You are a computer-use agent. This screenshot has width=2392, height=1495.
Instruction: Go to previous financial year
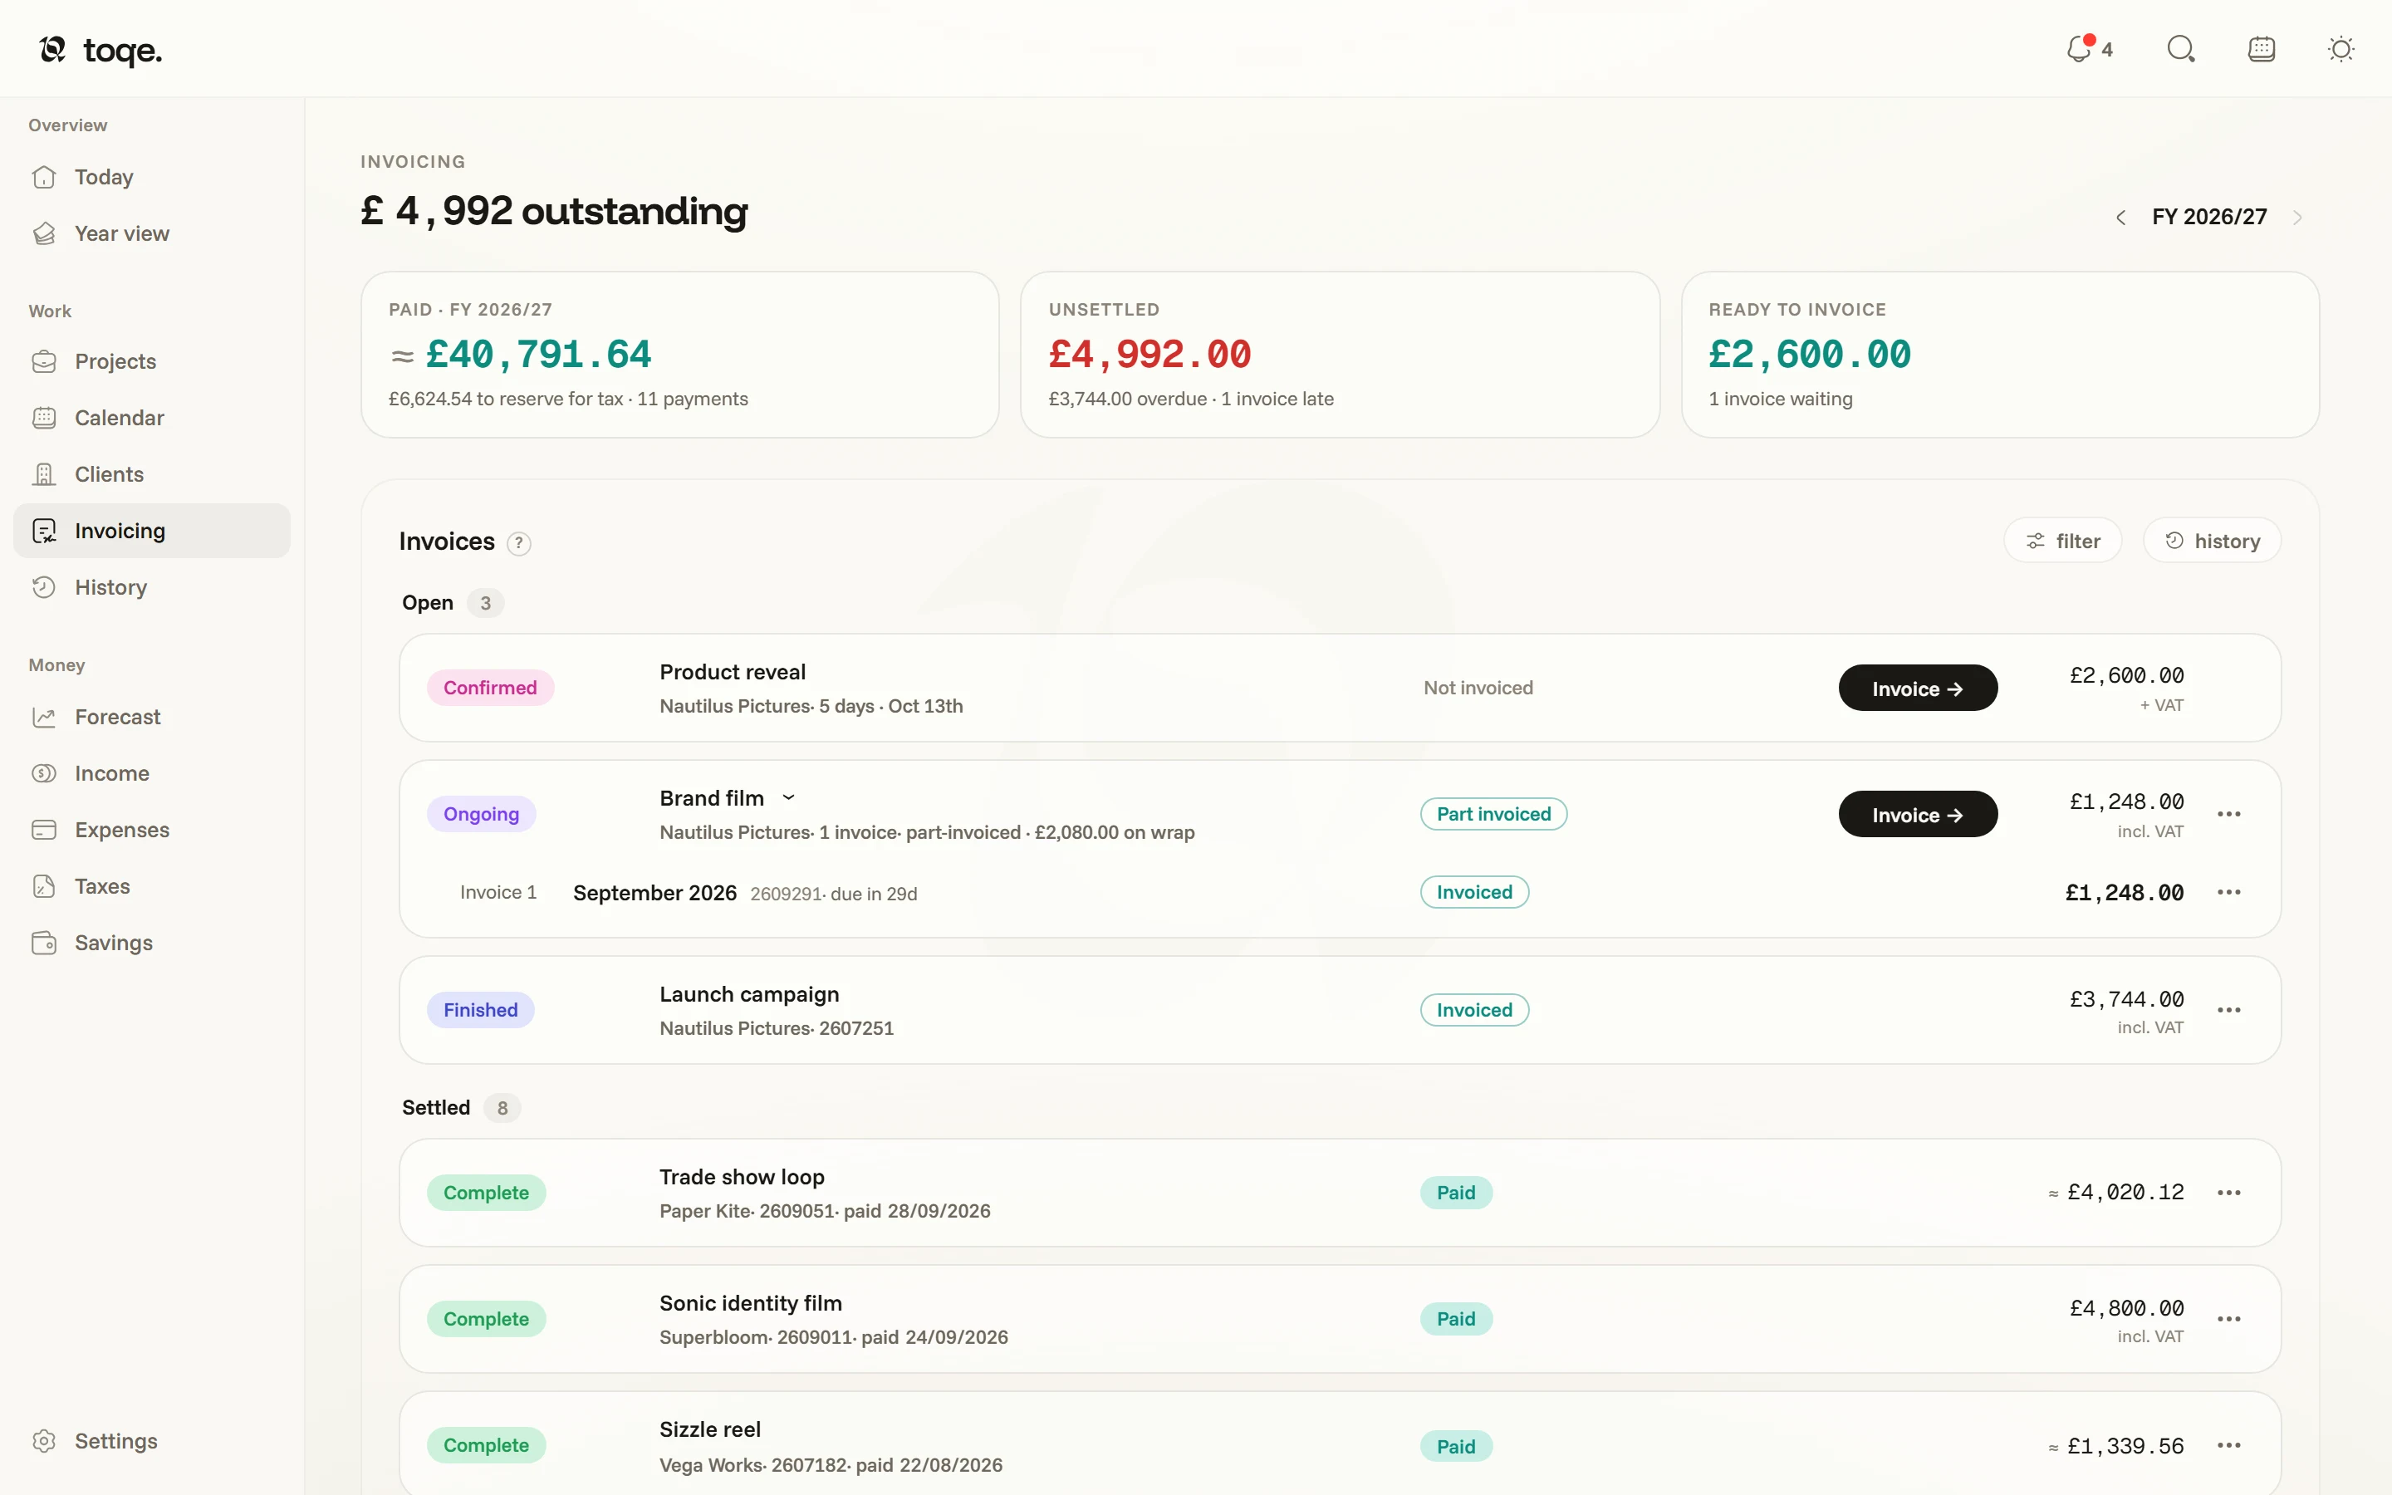coord(2120,217)
